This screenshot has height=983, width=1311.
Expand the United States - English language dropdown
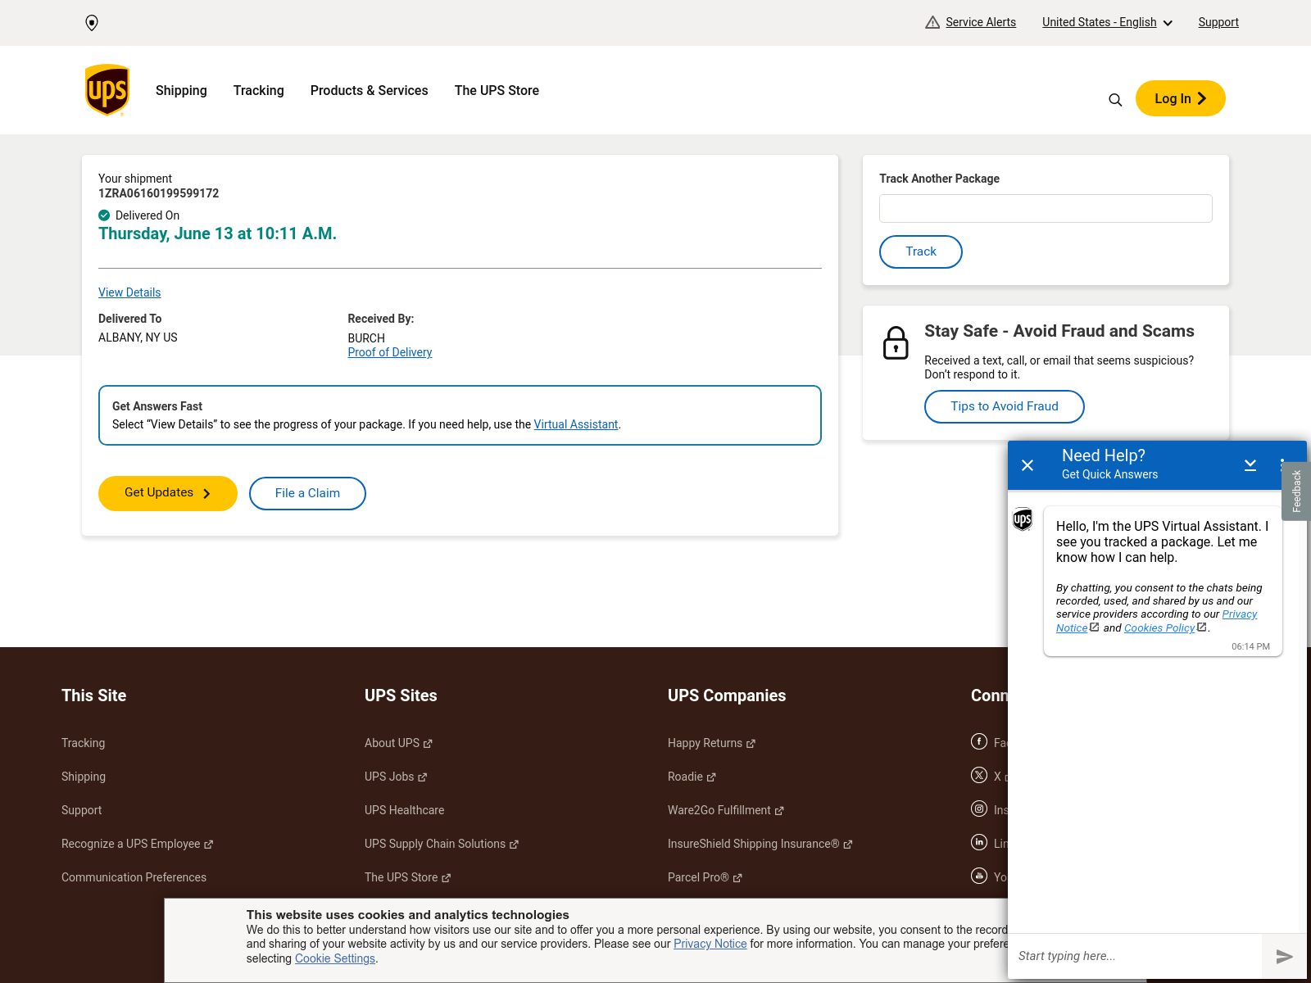point(1107,22)
